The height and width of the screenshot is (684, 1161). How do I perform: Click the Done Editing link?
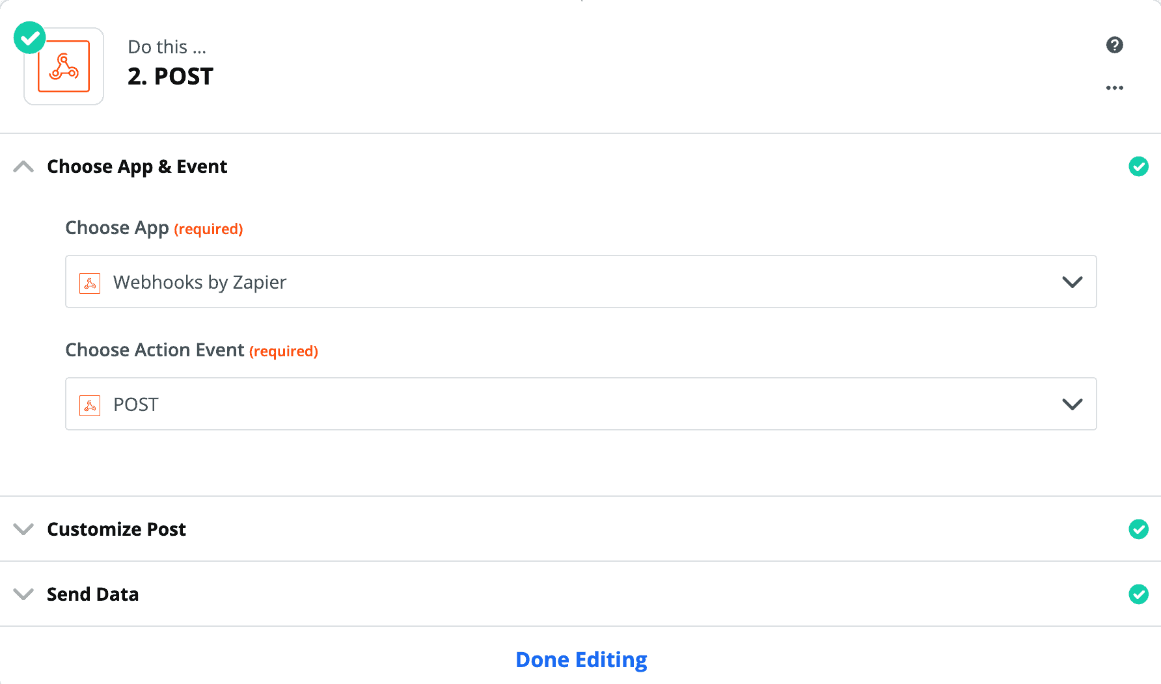pyautogui.click(x=581, y=659)
